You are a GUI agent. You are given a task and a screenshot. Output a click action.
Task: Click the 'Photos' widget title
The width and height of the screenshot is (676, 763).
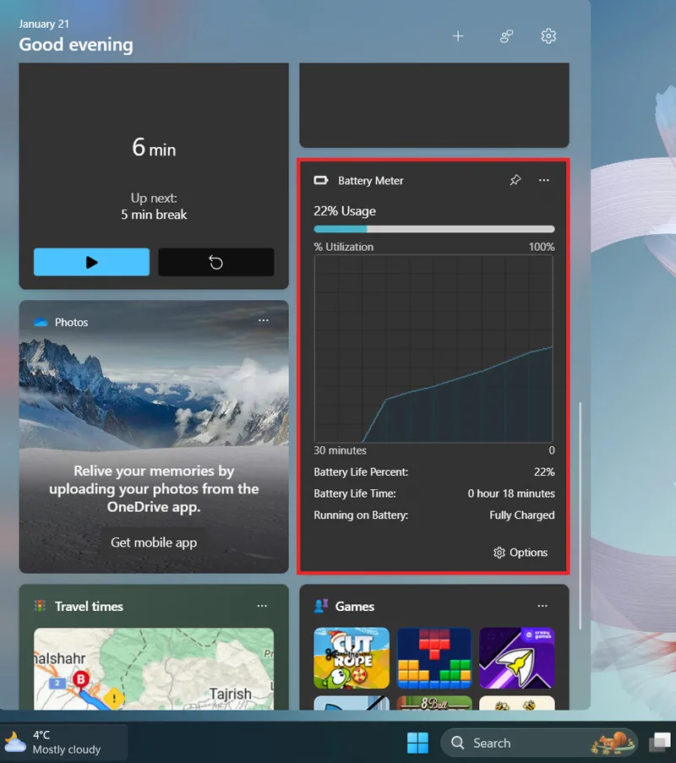[x=72, y=322]
